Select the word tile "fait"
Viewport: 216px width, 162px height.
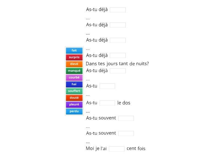[74, 50]
